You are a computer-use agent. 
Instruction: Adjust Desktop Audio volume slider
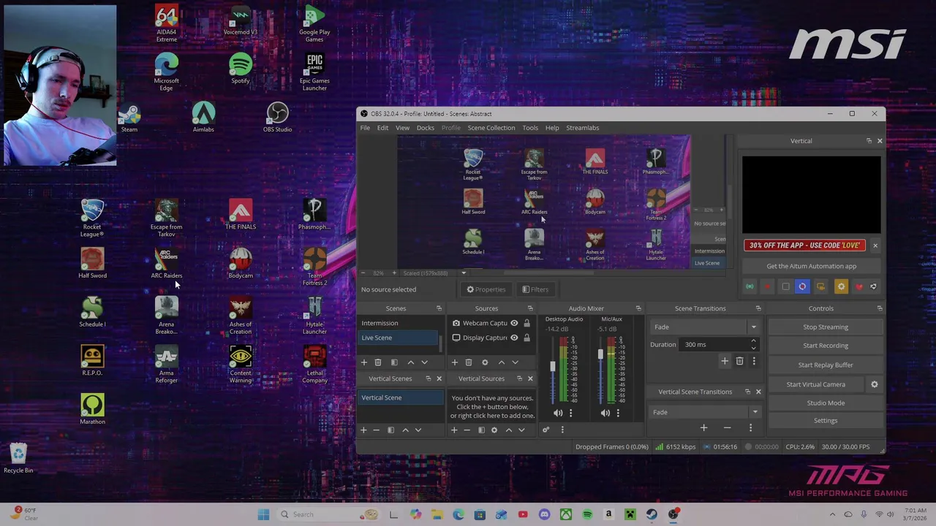click(x=553, y=367)
